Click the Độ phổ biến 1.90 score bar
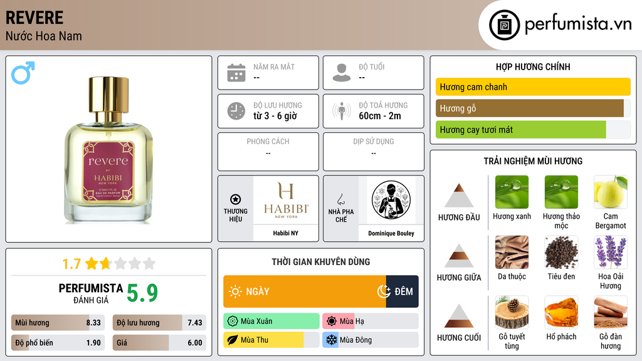Screen dimensions: 642x361 click(58, 343)
